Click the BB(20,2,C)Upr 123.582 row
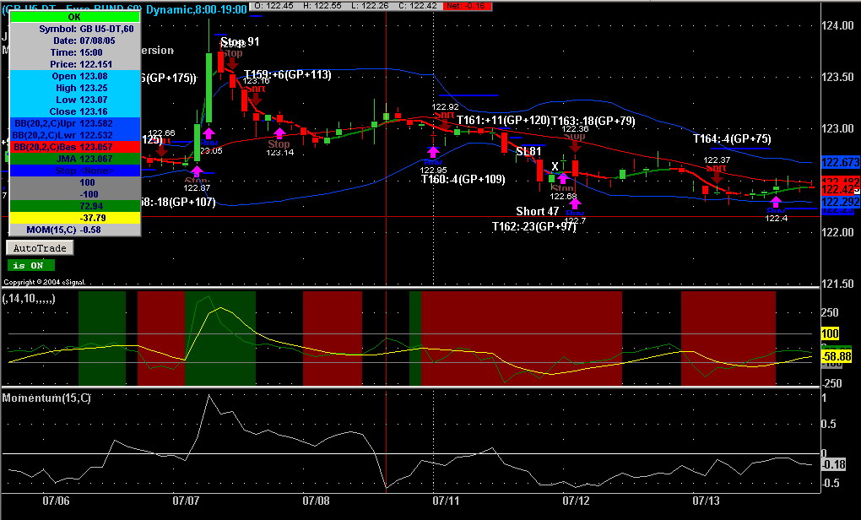Screen dimensions: 861x520 click(75, 123)
